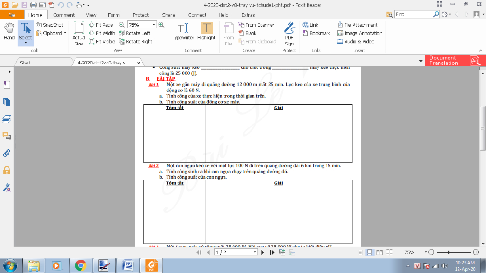Image resolution: width=486 pixels, height=273 pixels.
Task: Insert a Link
Action: [x=310, y=25]
